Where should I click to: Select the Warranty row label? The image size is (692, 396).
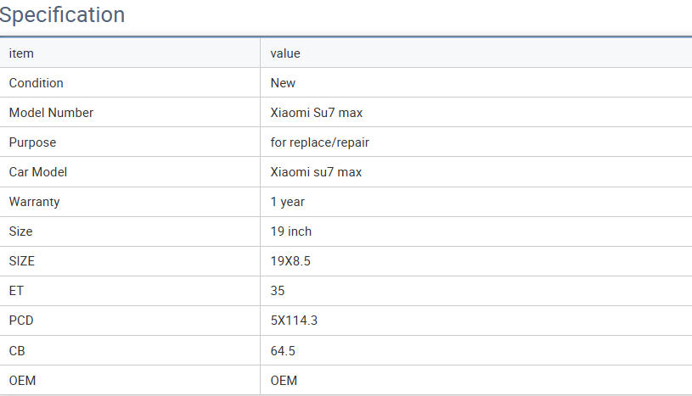[x=34, y=202]
